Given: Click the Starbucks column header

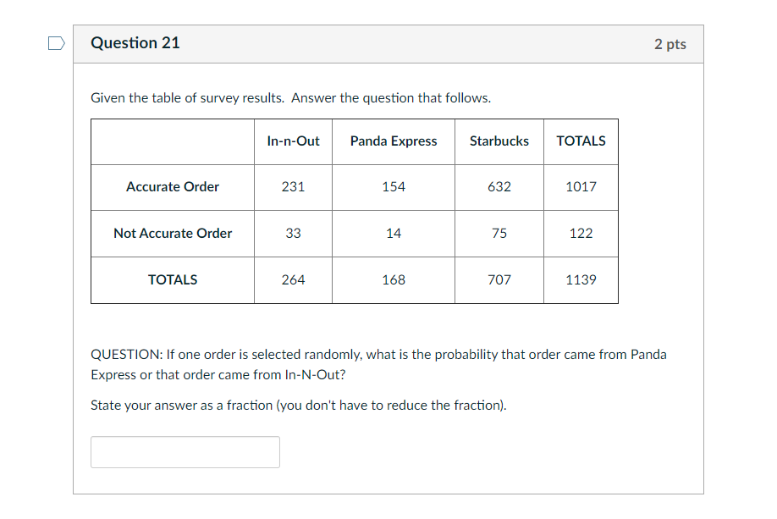Looking at the screenshot, I should pos(499,141).
